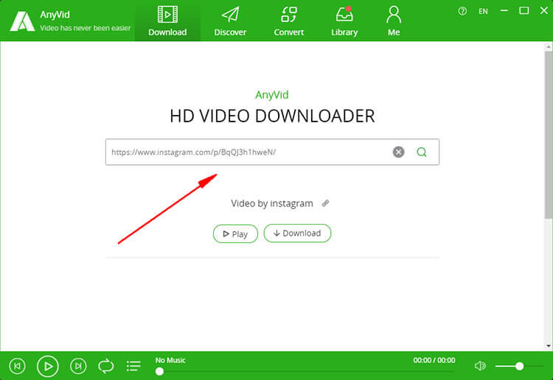Image resolution: width=553 pixels, height=380 pixels.
Task: Click the HD VIDEO DOWNLOADER heading
Action: pos(272,116)
